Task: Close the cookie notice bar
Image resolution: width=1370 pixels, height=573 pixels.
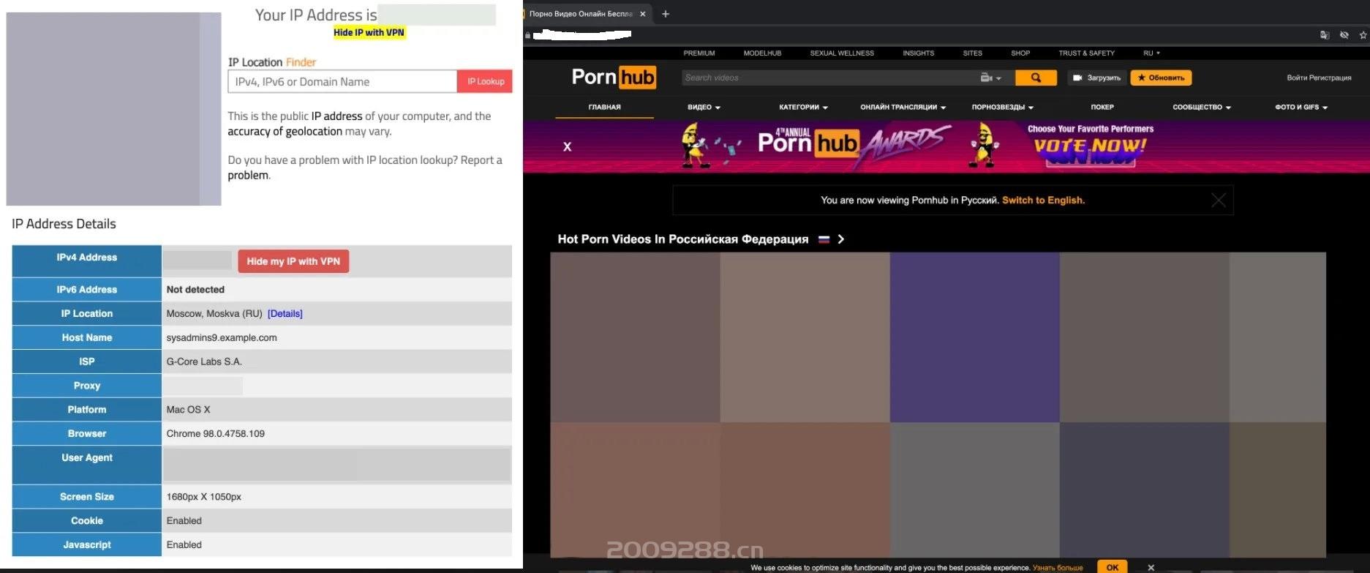Action: click(x=1151, y=567)
